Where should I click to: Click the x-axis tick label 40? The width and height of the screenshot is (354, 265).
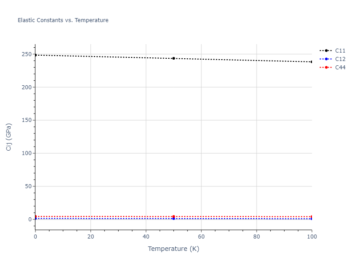(x=146, y=237)
